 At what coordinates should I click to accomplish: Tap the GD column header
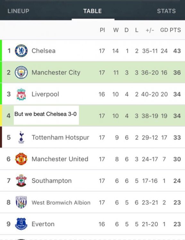164,30
